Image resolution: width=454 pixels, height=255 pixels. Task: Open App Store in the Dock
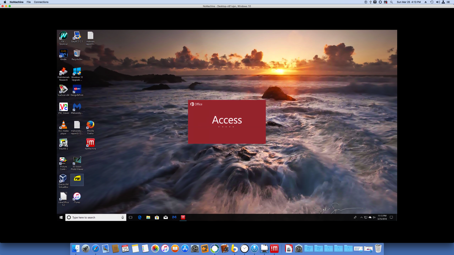185,248
